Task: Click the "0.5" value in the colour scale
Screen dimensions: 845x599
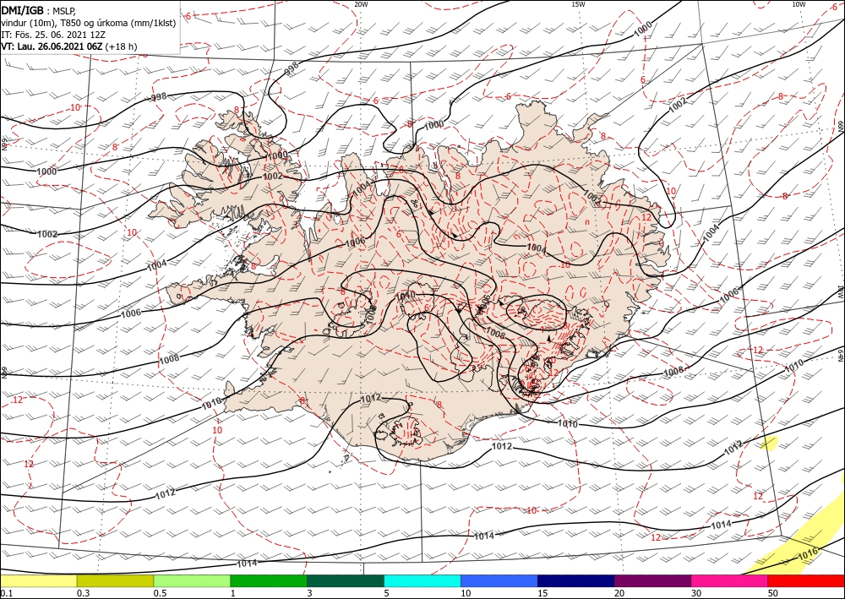Action: click(x=159, y=594)
